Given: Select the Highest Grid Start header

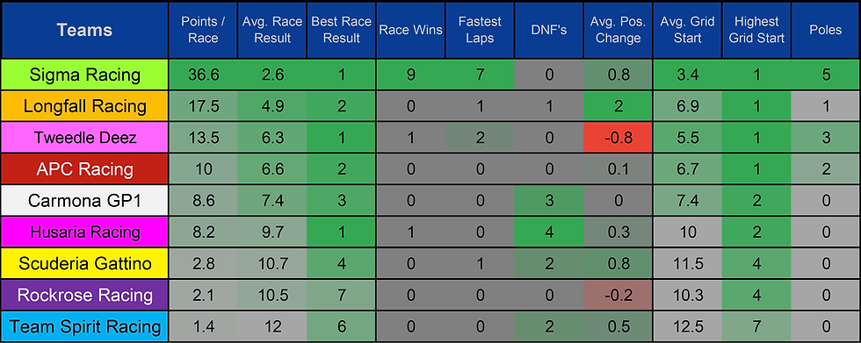Looking at the screenshot, I should point(756,30).
